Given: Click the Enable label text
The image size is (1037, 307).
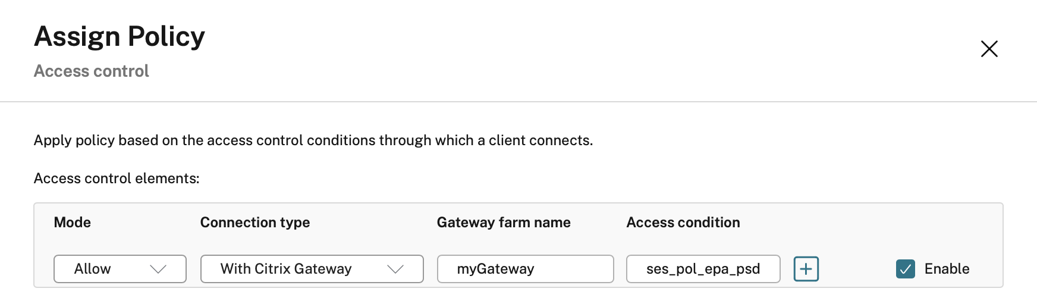Looking at the screenshot, I should (947, 269).
